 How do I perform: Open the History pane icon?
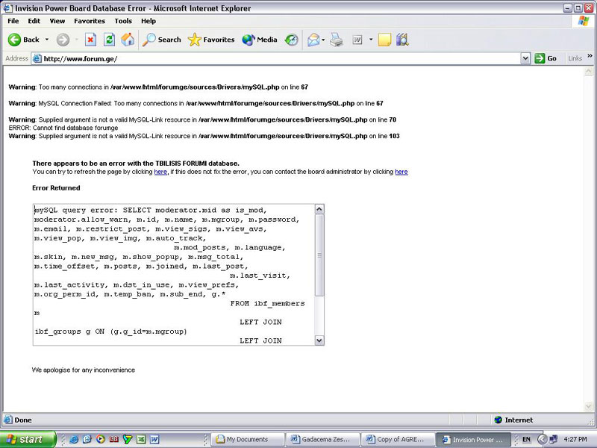pyautogui.click(x=292, y=40)
